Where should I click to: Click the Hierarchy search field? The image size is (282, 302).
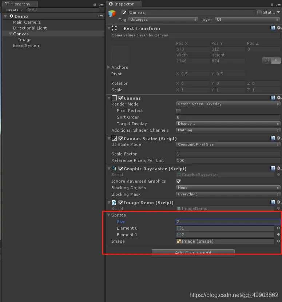click(x=63, y=9)
